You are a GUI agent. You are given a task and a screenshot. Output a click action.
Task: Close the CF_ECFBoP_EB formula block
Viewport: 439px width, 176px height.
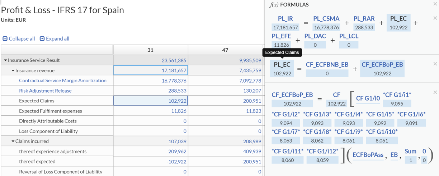pos(435,92)
